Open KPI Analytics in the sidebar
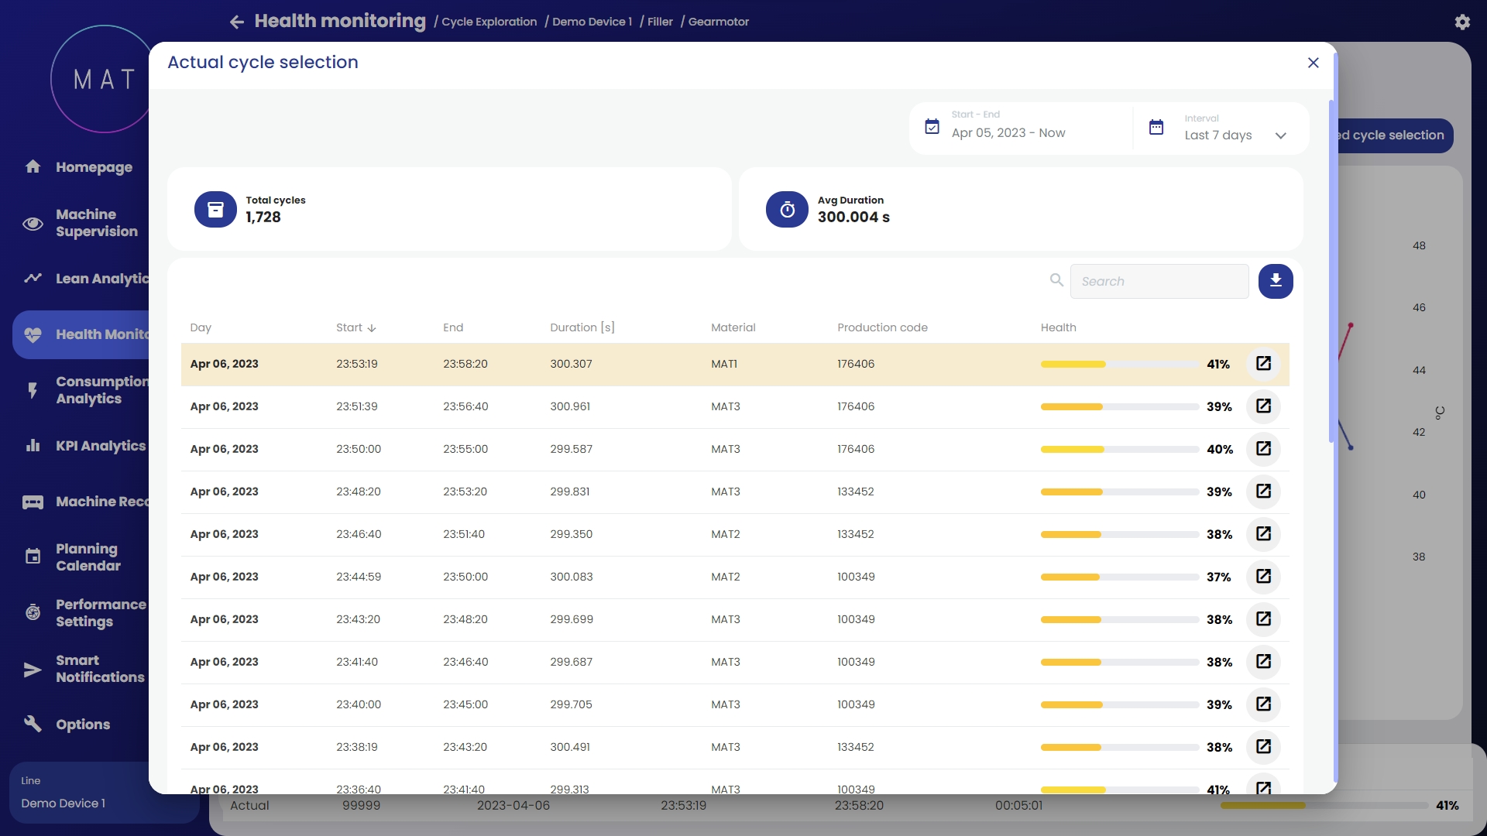 [x=100, y=446]
